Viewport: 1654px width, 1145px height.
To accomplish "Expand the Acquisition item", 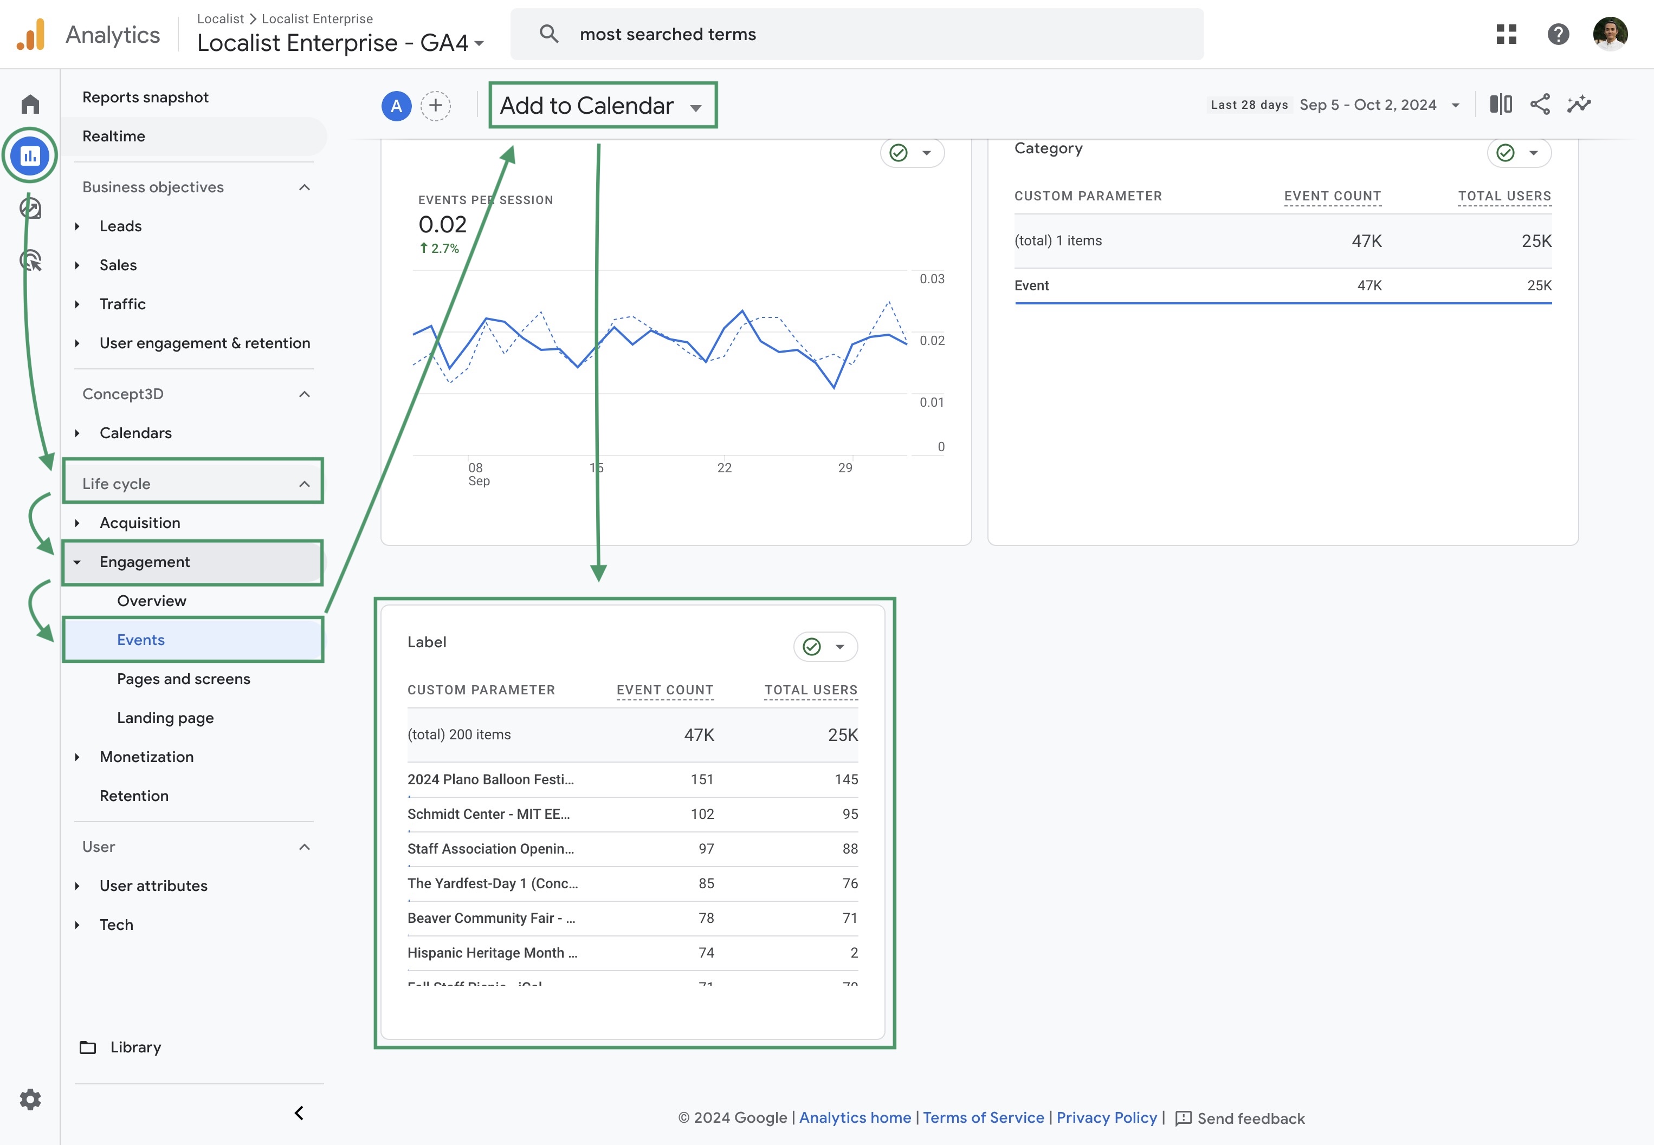I will pos(77,522).
